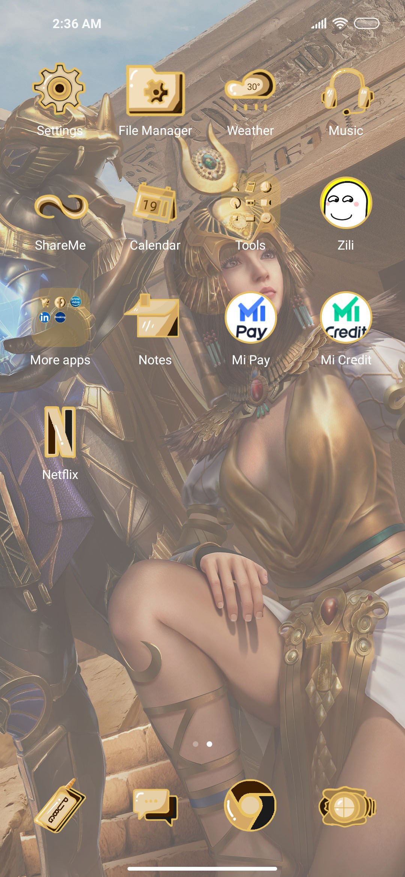Open the More apps folder
405x877 pixels.
coord(60,317)
